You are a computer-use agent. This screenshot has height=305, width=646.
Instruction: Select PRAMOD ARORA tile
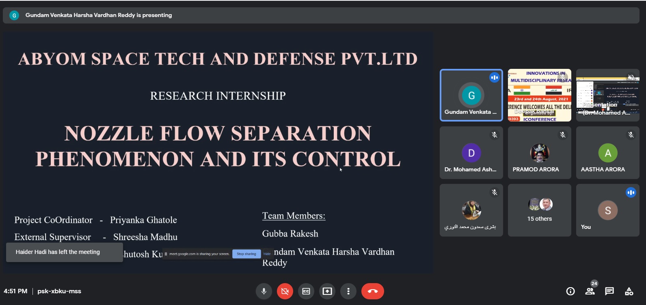tap(540, 153)
